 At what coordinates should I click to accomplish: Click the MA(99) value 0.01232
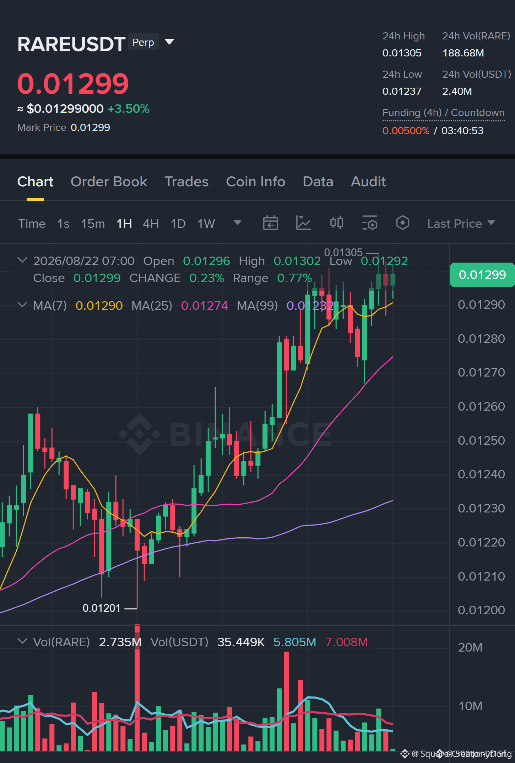[310, 306]
